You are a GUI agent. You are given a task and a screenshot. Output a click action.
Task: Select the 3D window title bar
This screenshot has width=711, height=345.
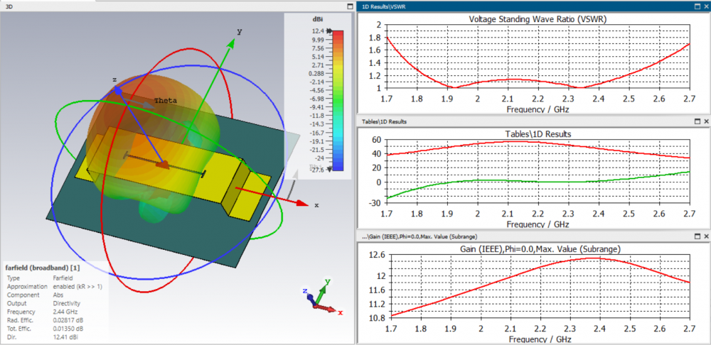pyautogui.click(x=172, y=7)
